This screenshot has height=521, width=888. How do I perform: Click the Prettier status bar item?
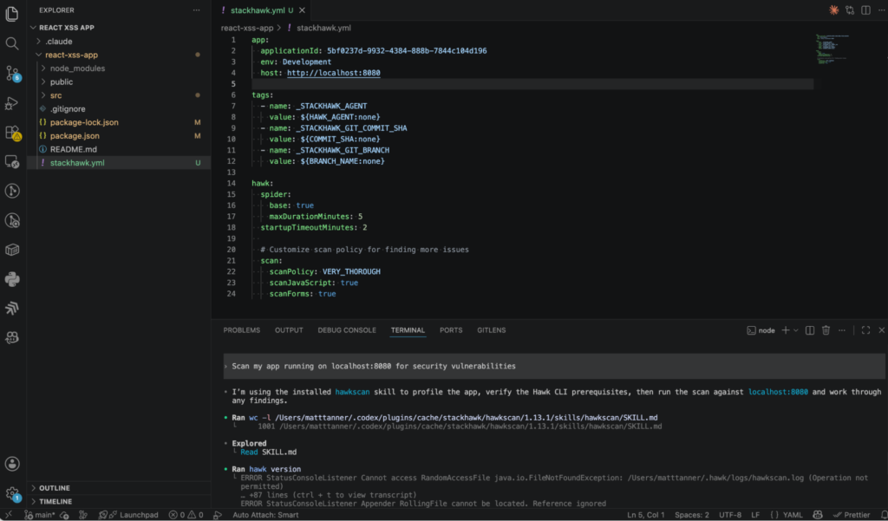pyautogui.click(x=852, y=515)
